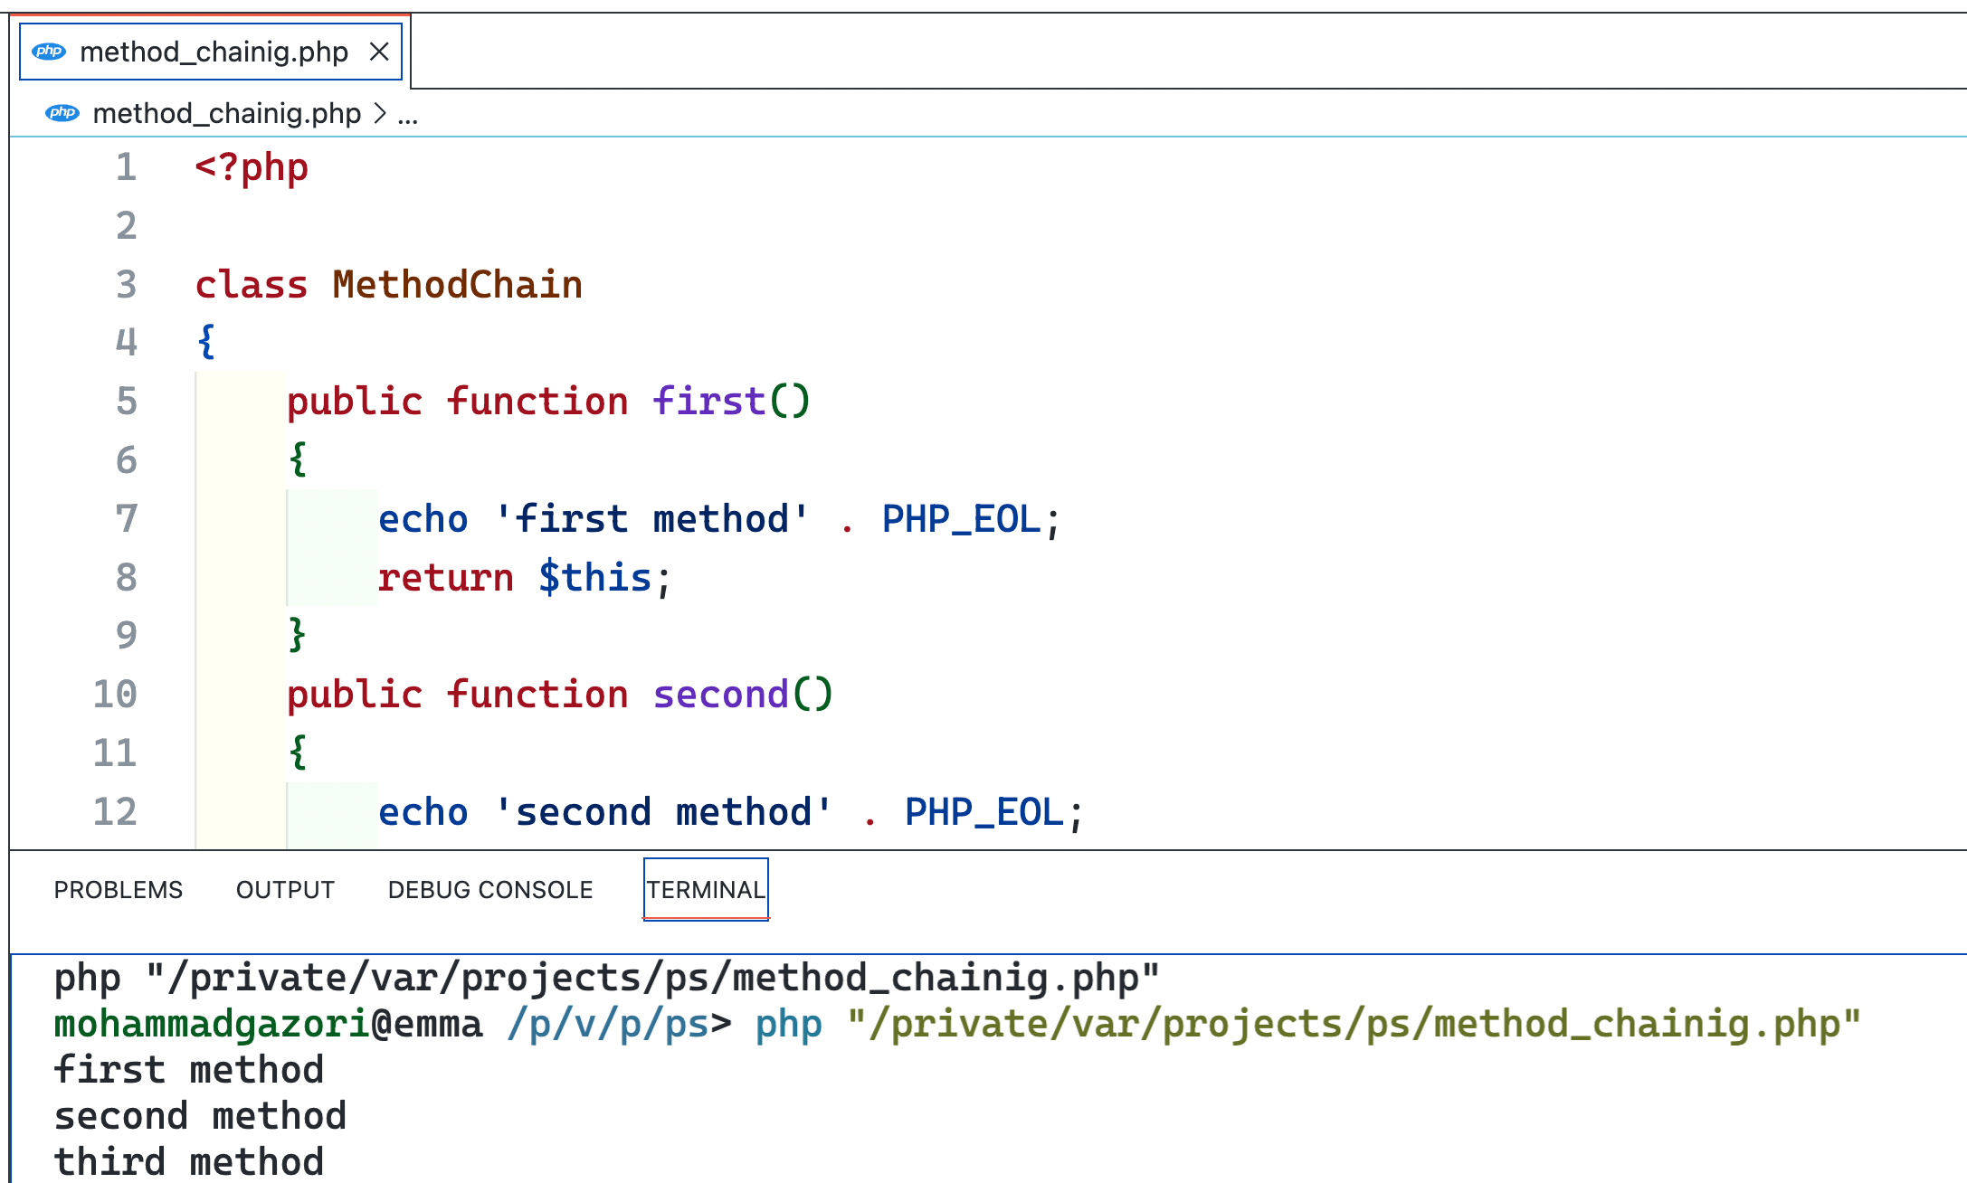Open the DEBUG CONSOLE panel tab
Viewport: 1967px width, 1183px height.
(490, 890)
